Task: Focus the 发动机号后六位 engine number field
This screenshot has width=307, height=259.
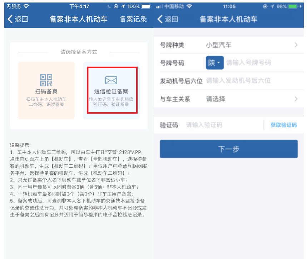Action: (250, 81)
